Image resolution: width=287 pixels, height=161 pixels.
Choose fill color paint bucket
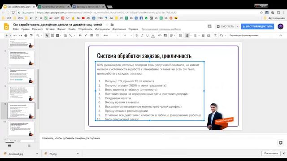pyautogui.click(x=80, y=35)
